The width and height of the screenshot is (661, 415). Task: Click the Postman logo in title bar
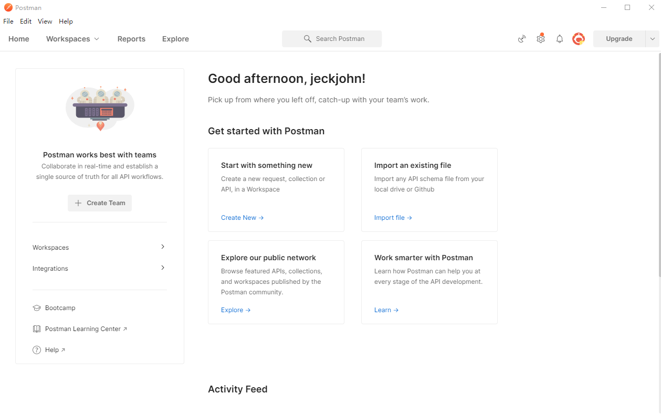click(8, 8)
